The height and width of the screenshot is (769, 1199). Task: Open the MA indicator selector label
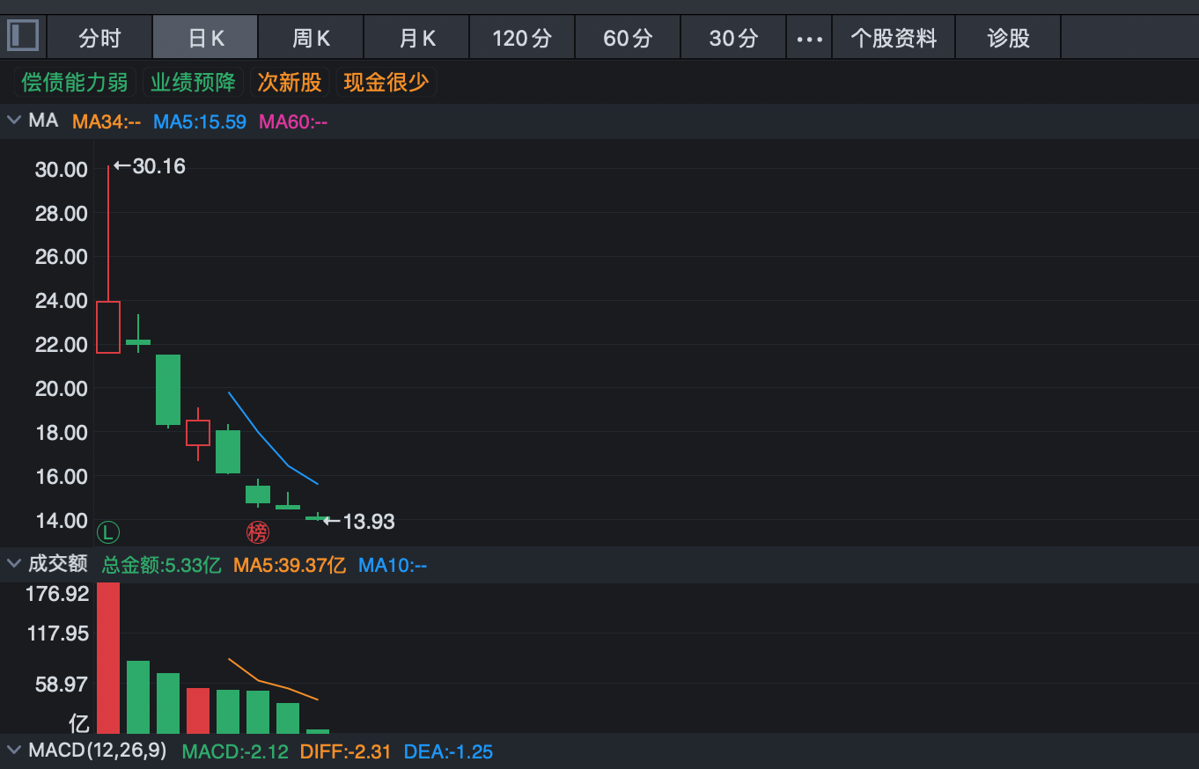[x=44, y=121]
